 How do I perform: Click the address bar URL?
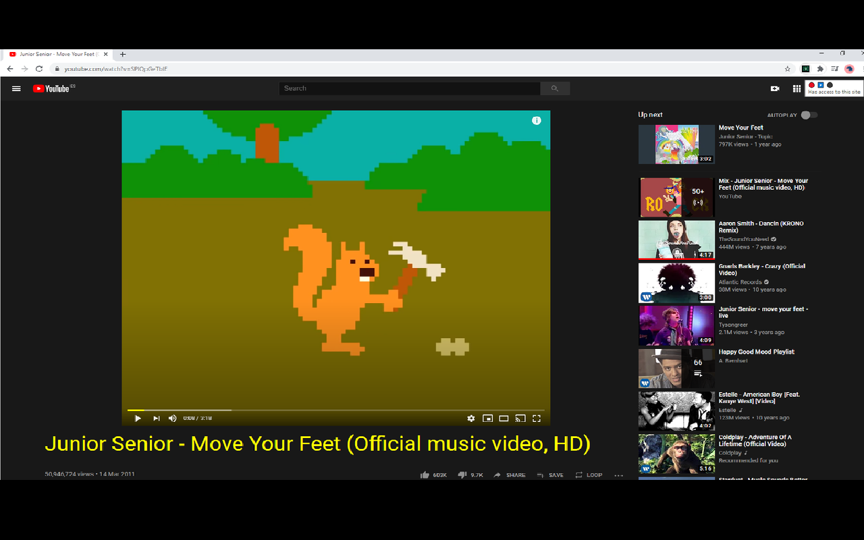coord(116,69)
